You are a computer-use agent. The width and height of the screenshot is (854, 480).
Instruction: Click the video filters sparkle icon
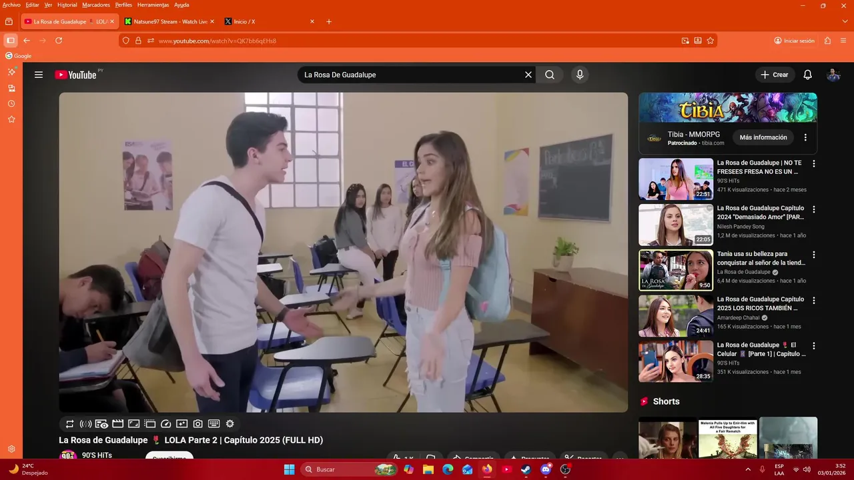tap(182, 423)
